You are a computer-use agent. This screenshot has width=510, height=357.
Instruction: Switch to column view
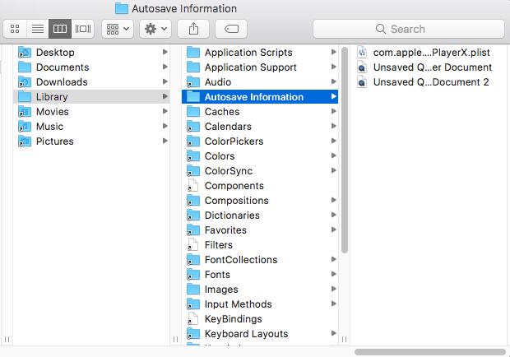click(x=60, y=29)
